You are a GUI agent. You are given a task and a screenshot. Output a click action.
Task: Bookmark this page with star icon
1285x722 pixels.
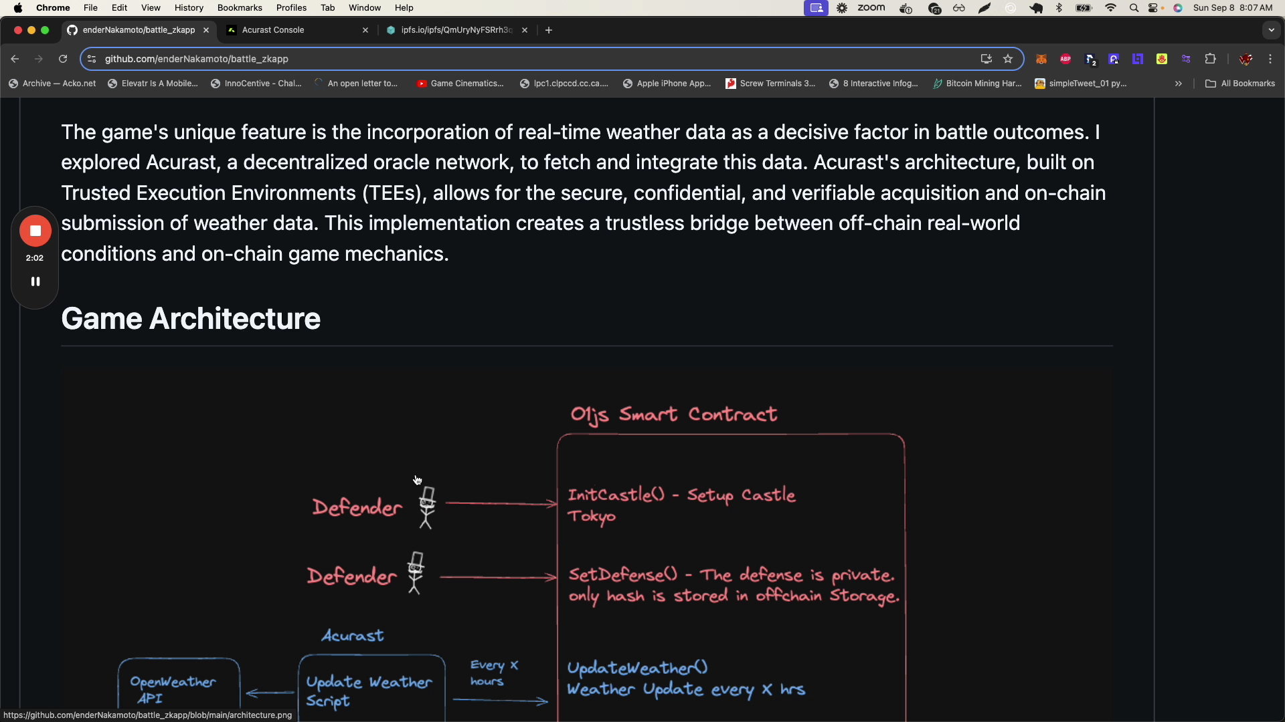tap(1008, 59)
